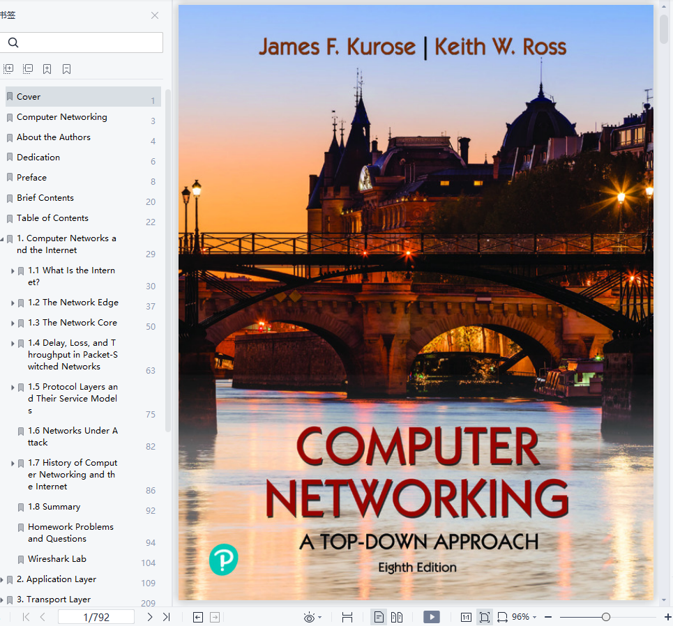Click the page number field 1/792
This screenshot has height=626, width=673.
96,617
